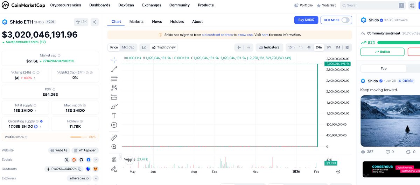Add Shido to watchlist via star button
The width and height of the screenshot is (420, 185).
pyautogui.click(x=81, y=22)
